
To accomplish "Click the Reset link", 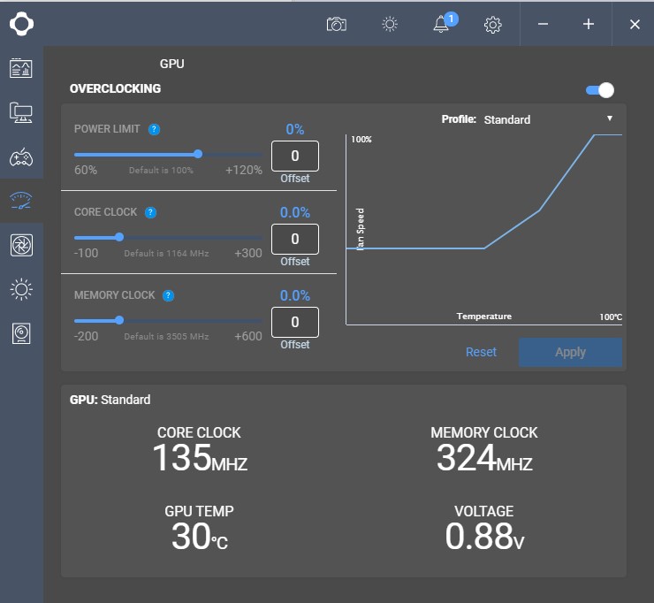I will [481, 352].
